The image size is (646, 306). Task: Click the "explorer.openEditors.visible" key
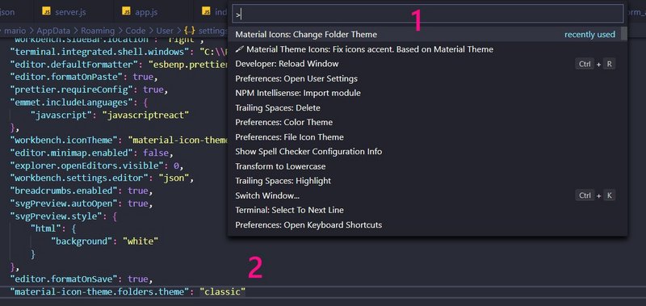86,166
